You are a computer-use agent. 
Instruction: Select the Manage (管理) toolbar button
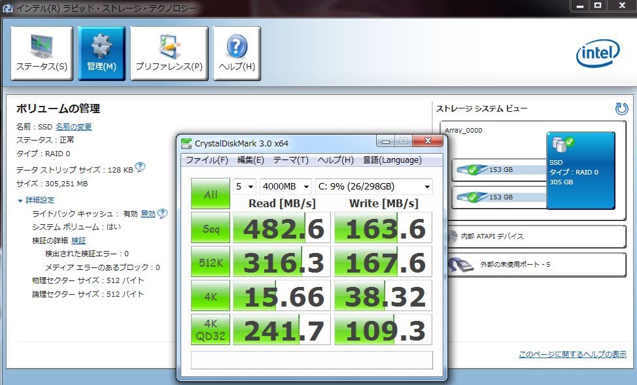(101, 54)
